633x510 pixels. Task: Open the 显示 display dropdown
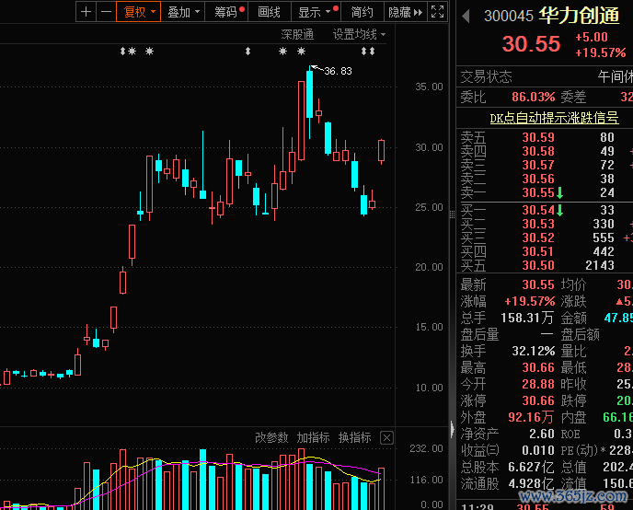[315, 12]
